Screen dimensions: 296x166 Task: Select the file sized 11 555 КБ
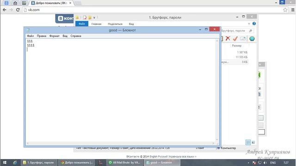pyautogui.click(x=241, y=57)
